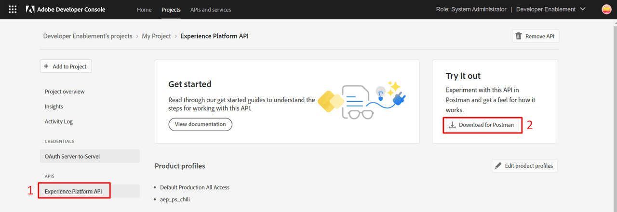Image resolution: width=617 pixels, height=212 pixels.
Task: Click the Default Production All Access profile
Action: coord(195,187)
